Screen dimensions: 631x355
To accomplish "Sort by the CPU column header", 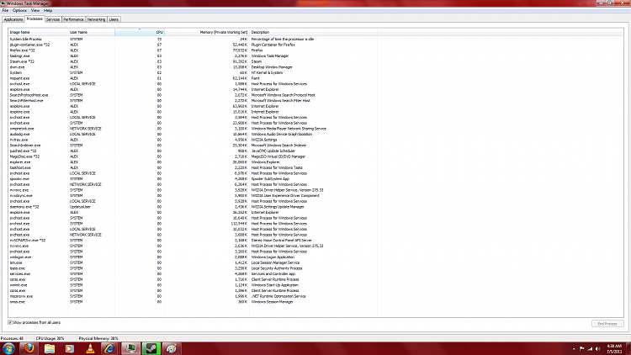I will 140,32.
